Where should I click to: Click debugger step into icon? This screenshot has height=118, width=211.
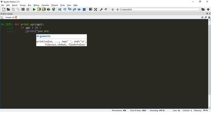coord(70,10)
